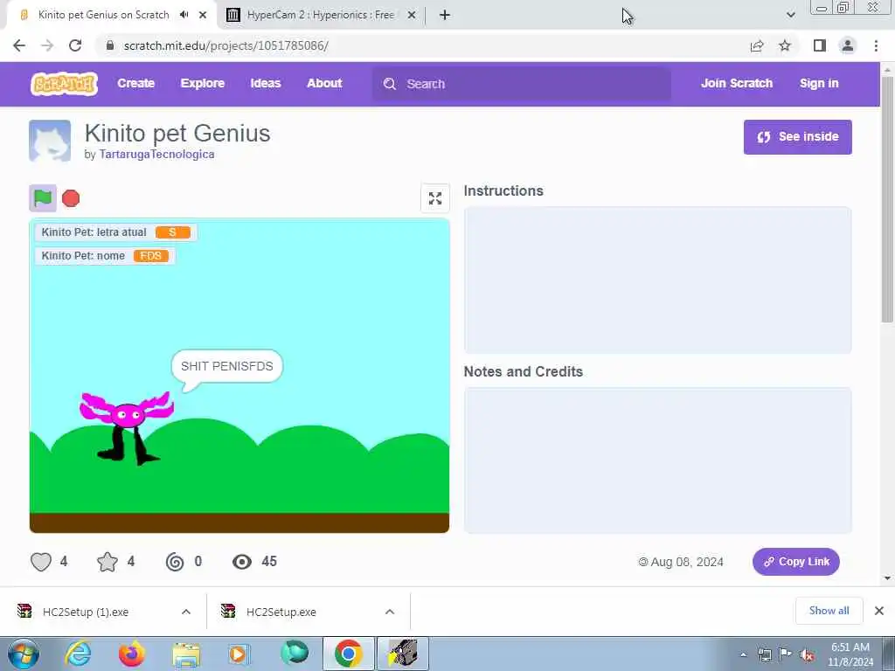Click the search magnifier icon
The width and height of the screenshot is (895, 671).
(390, 84)
